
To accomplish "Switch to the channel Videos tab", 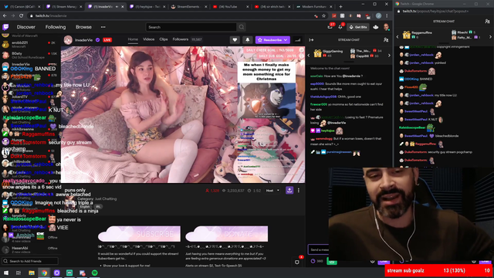I will pos(148,39).
